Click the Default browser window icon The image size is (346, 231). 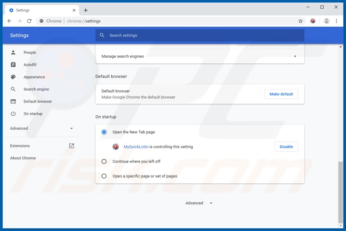tap(13, 101)
